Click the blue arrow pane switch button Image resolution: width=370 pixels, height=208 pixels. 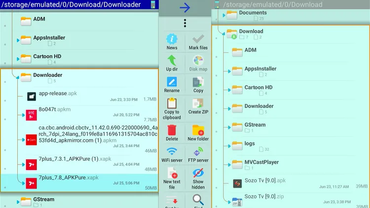point(185,8)
